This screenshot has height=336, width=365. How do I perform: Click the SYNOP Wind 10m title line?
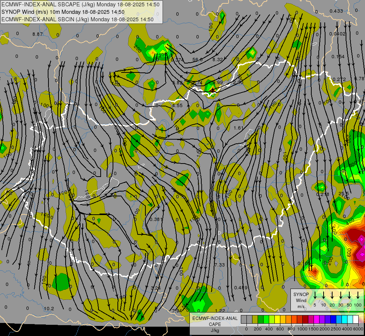click(x=63, y=12)
